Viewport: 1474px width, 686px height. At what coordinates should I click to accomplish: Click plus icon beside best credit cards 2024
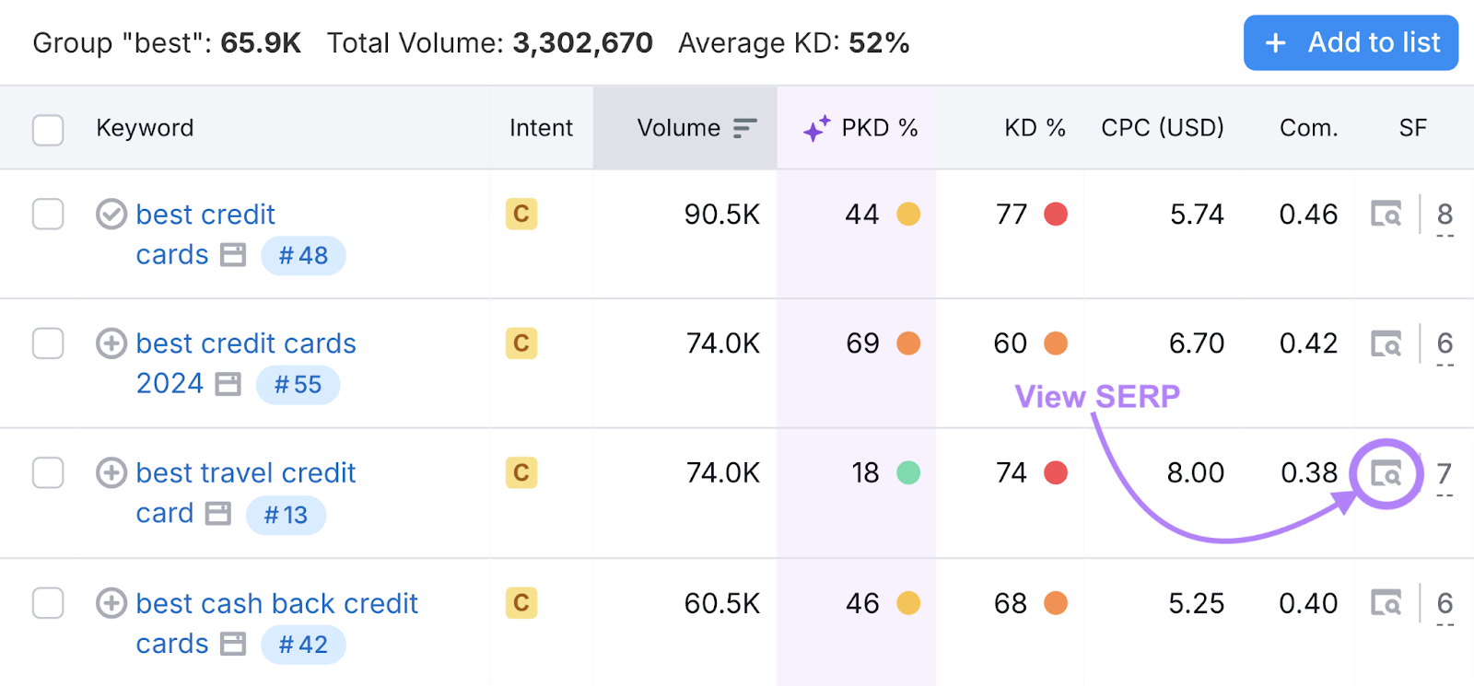tap(111, 344)
